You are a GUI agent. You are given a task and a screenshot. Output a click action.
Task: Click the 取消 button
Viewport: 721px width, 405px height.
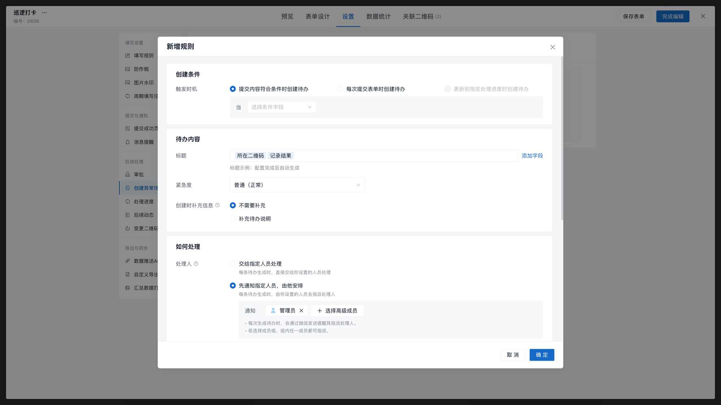[513, 355]
